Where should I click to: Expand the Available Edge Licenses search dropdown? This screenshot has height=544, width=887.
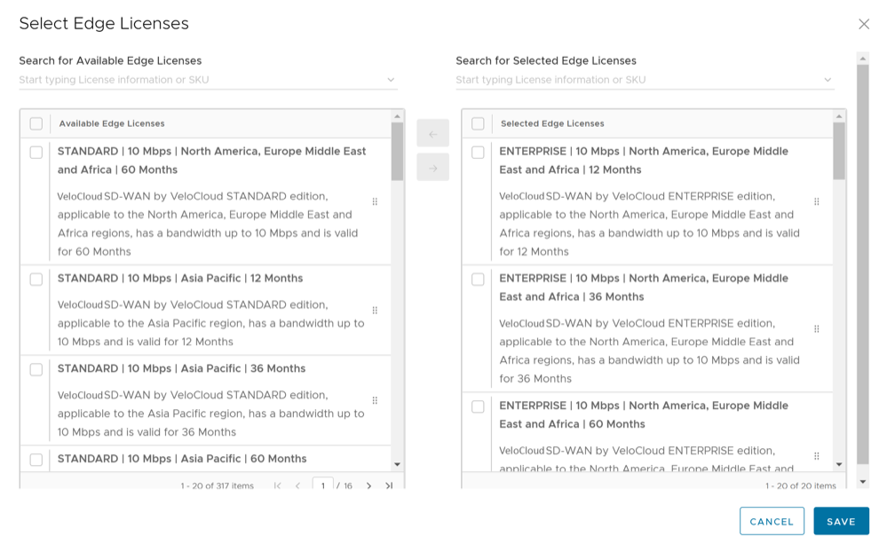click(391, 80)
